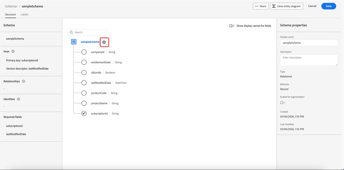Click the plus icon beside sampleSchema
Viewport: 344px width, 170px height.
(x=104, y=42)
